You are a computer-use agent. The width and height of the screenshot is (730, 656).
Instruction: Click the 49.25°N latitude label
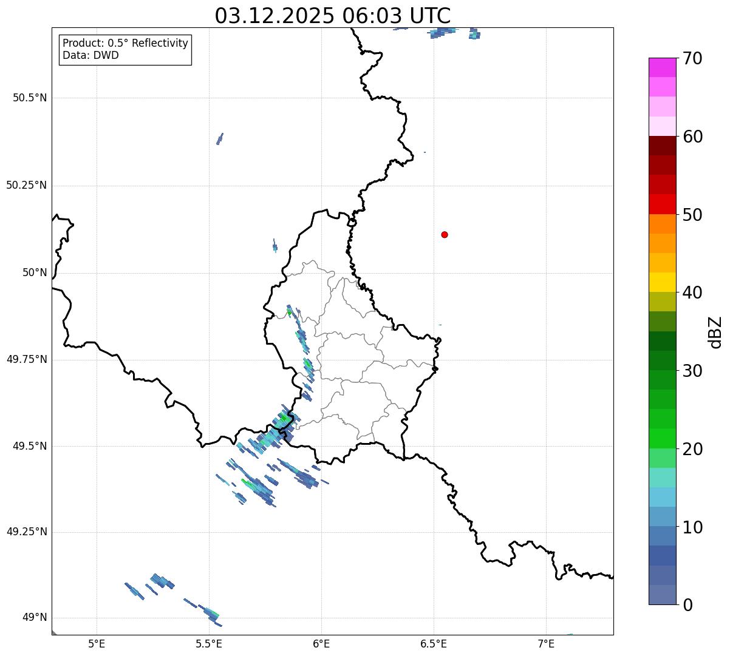26,532
